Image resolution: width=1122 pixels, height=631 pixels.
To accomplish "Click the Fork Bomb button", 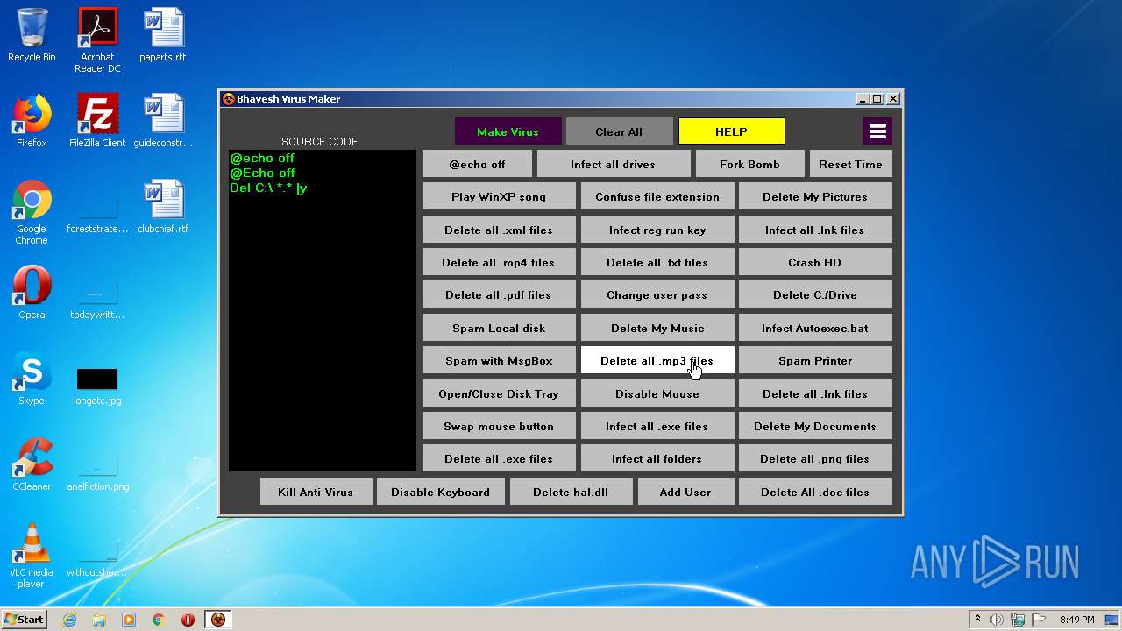I will click(x=749, y=164).
